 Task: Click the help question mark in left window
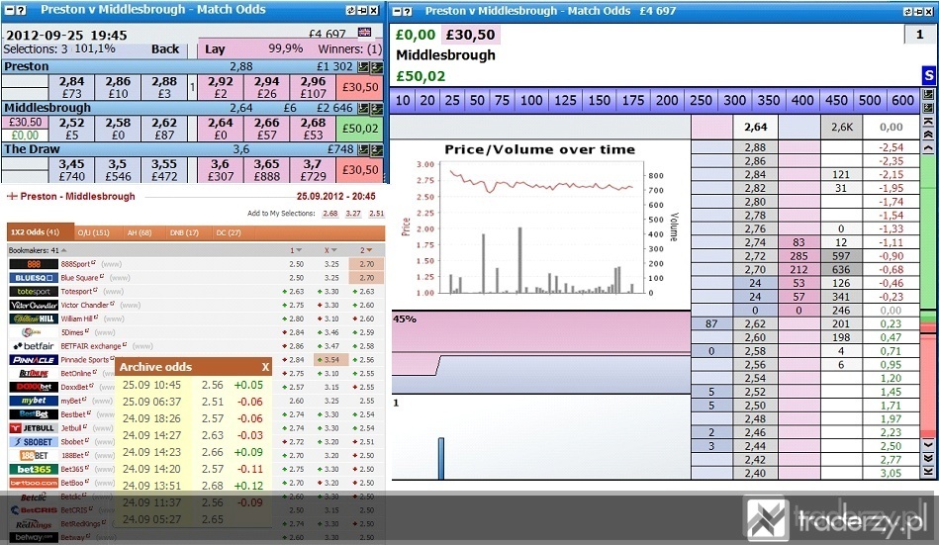(x=22, y=10)
